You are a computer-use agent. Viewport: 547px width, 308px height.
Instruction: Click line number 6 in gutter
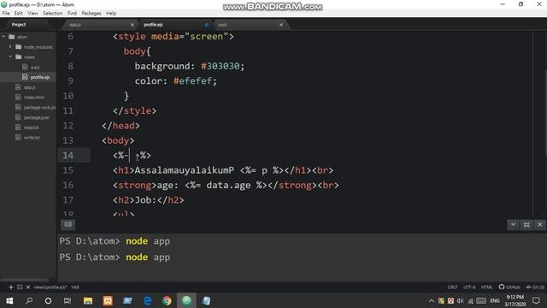click(71, 36)
